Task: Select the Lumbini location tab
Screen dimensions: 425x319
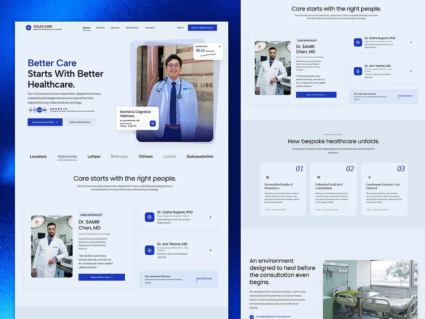Action: 170,157
